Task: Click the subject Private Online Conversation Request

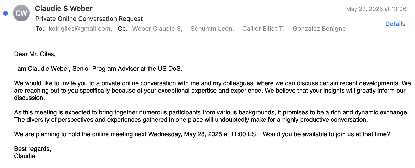Action: pyautogui.click(x=89, y=19)
